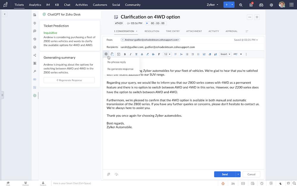Toggle bold formatting
The width and height of the screenshot is (297, 186).
click(x=125, y=54)
